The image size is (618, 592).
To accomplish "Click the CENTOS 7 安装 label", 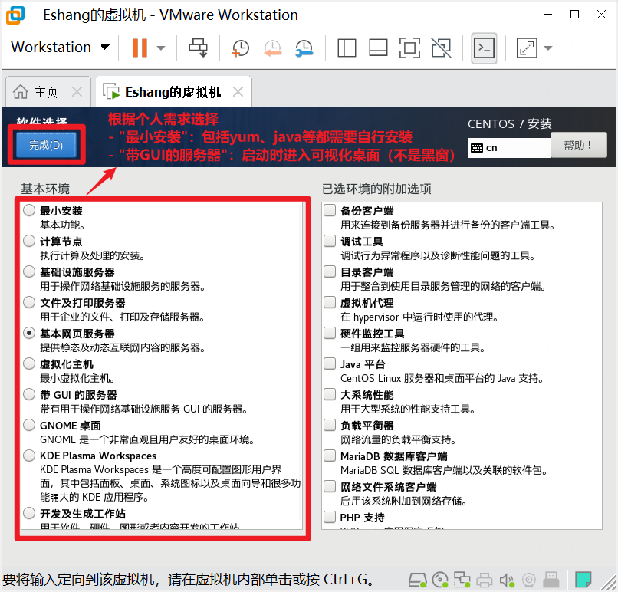I will pos(510,123).
